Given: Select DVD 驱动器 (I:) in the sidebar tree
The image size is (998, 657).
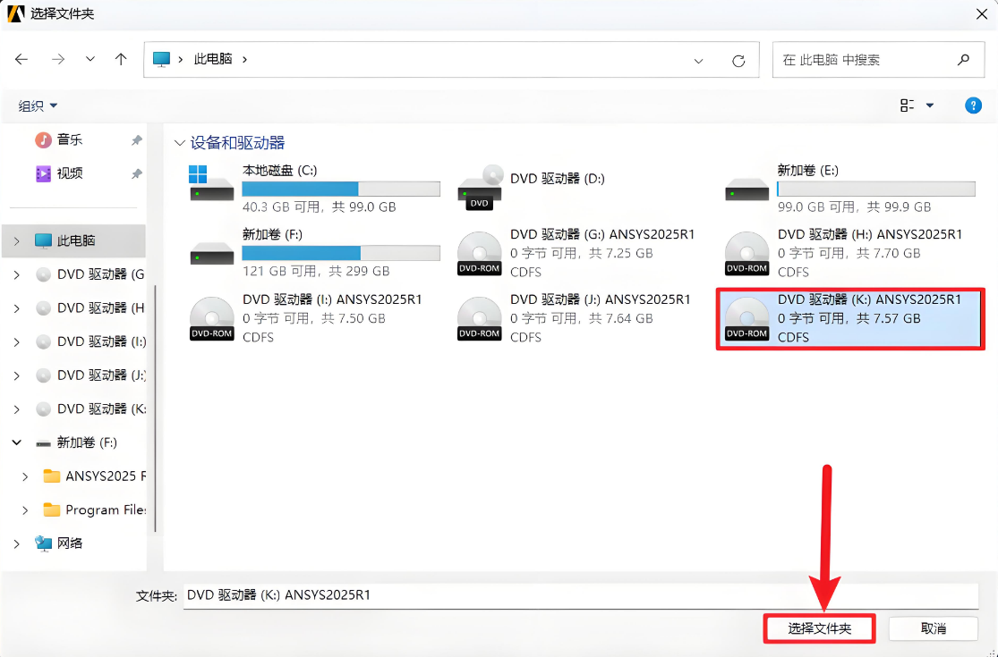Looking at the screenshot, I should point(90,341).
